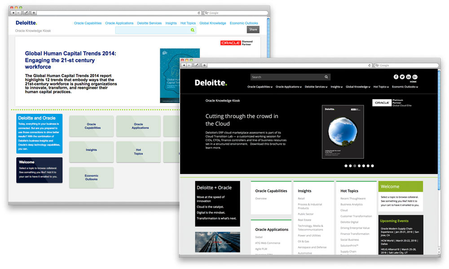449x269 pixels.
Task: Open the Facebook social icon
Action: (396, 77)
